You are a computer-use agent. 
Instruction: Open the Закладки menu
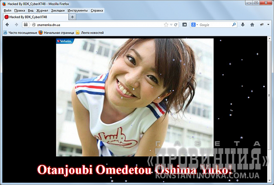point(58,10)
